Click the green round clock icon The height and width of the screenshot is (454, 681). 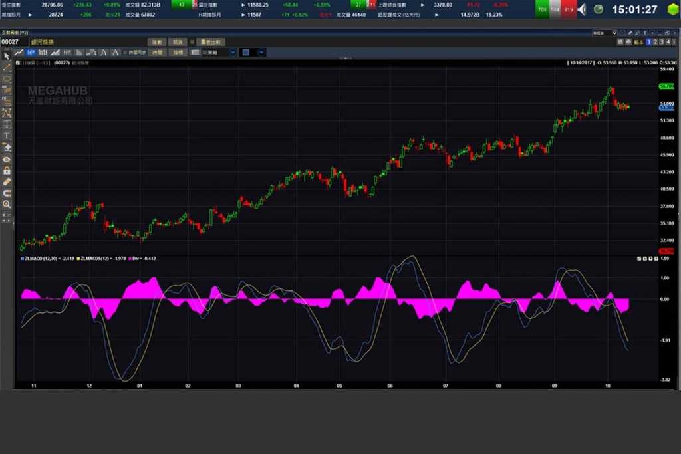click(x=599, y=9)
